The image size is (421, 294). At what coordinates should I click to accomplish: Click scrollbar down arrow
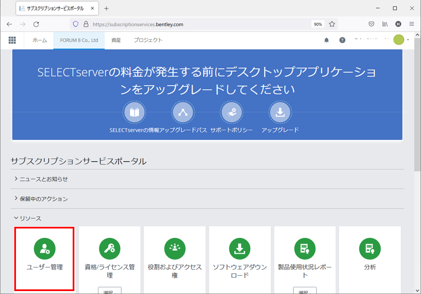pyautogui.click(x=417, y=291)
